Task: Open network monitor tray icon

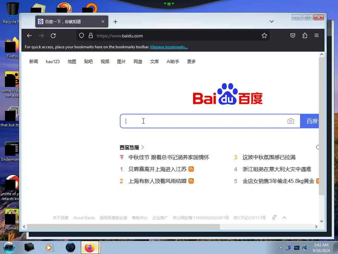Action: click(x=297, y=248)
